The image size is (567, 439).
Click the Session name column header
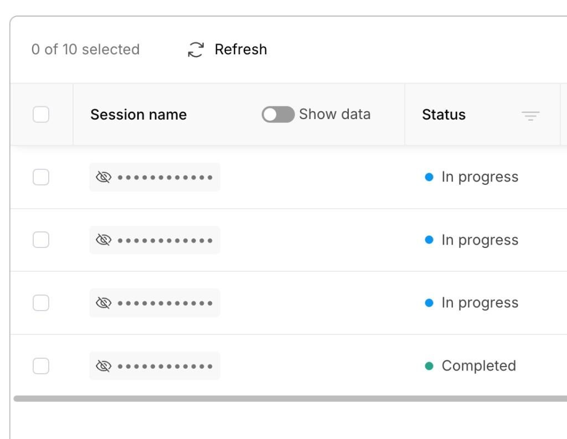coord(138,115)
